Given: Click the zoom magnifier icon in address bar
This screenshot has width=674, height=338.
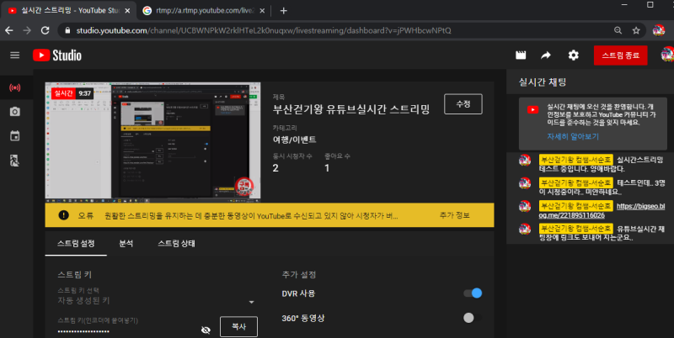Looking at the screenshot, I should 618,30.
